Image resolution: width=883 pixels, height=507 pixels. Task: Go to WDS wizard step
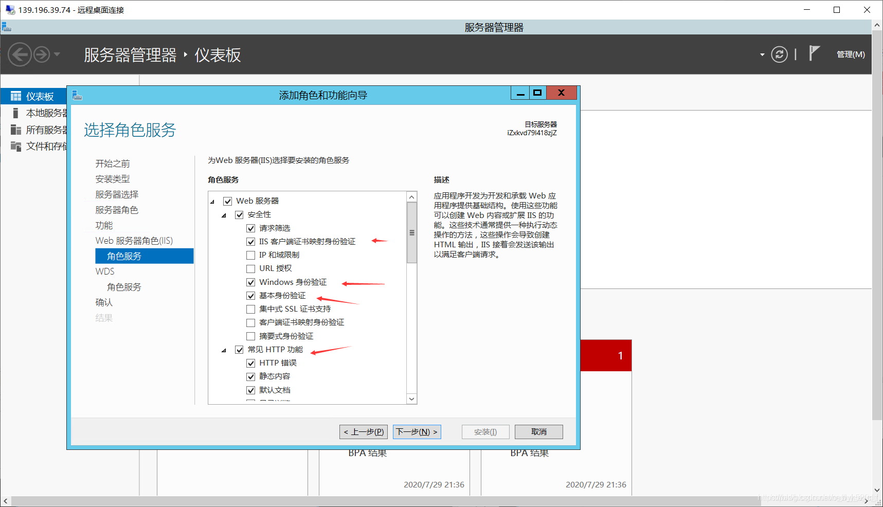[x=105, y=271]
